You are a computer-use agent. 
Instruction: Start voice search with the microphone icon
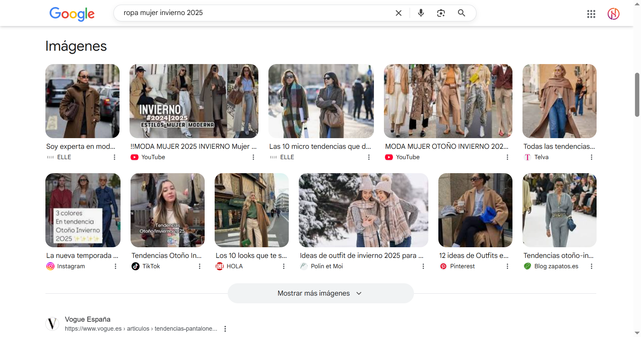(421, 13)
